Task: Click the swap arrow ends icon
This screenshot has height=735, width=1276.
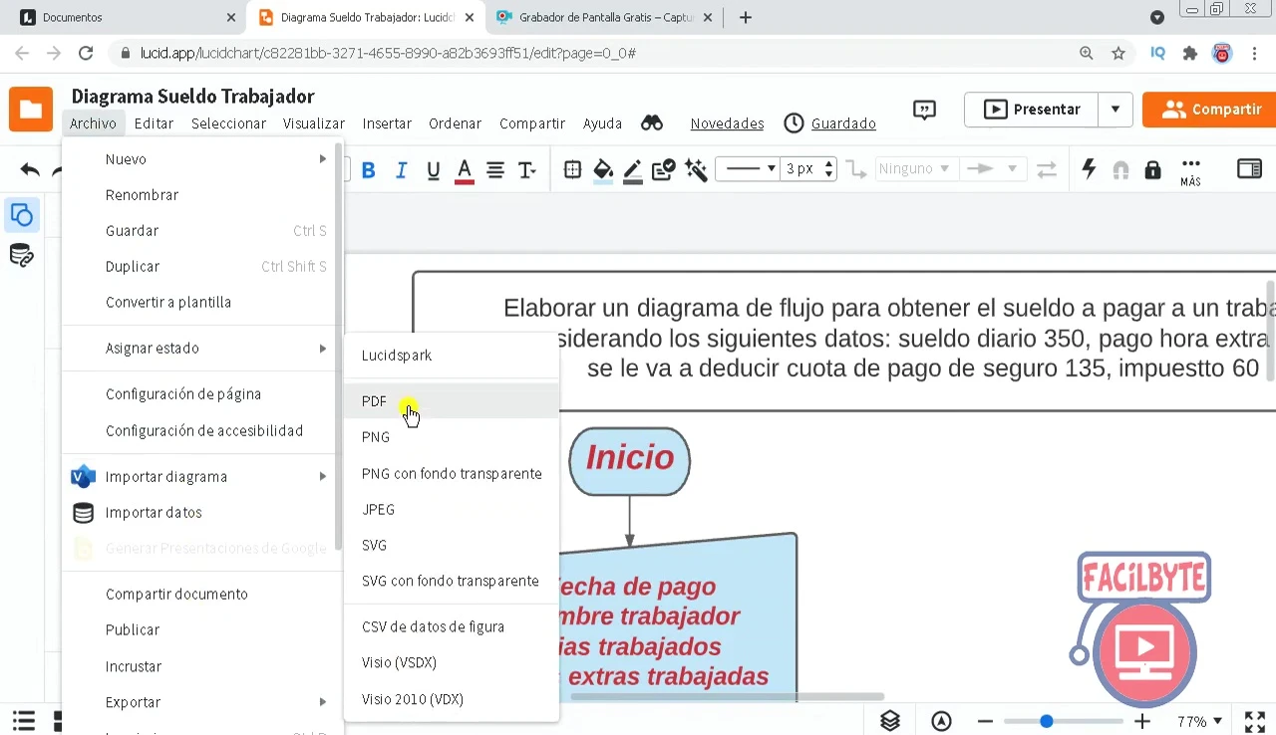Action: point(1047,170)
